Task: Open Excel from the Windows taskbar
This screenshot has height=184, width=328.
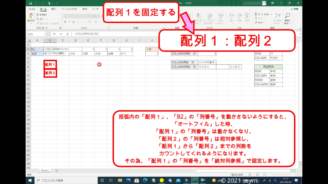Action: pos(194,180)
